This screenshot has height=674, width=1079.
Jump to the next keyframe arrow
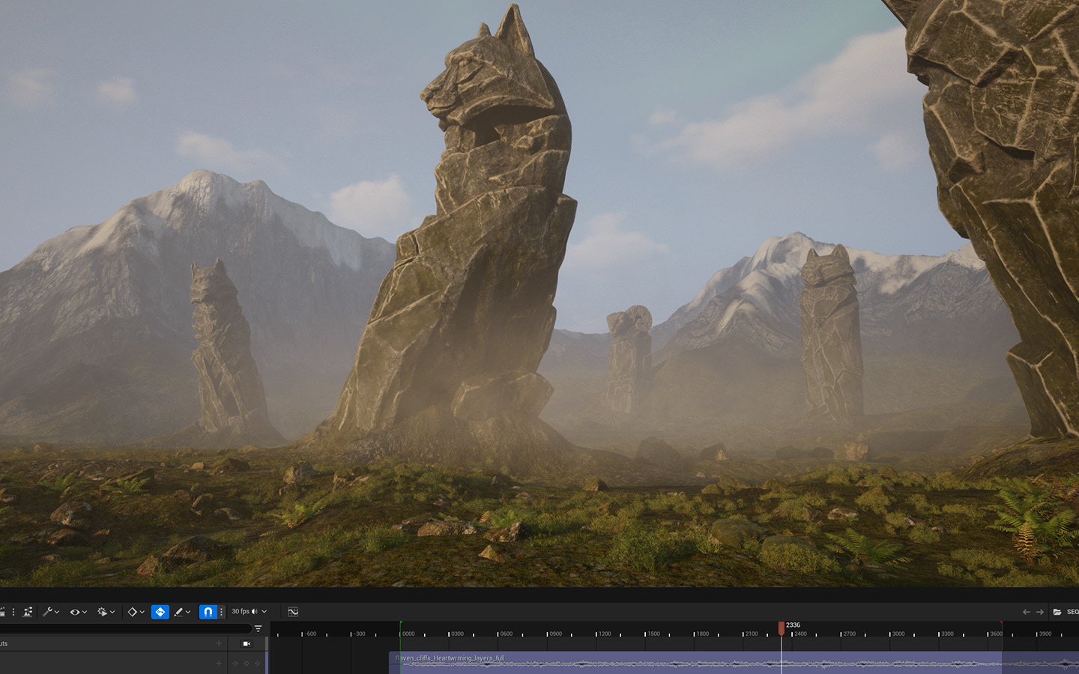(258, 664)
